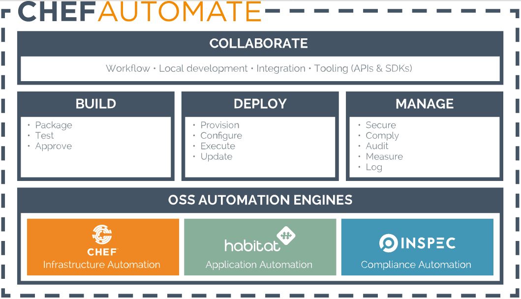Click Secure in the Manage list
The image size is (521, 299).
(381, 125)
